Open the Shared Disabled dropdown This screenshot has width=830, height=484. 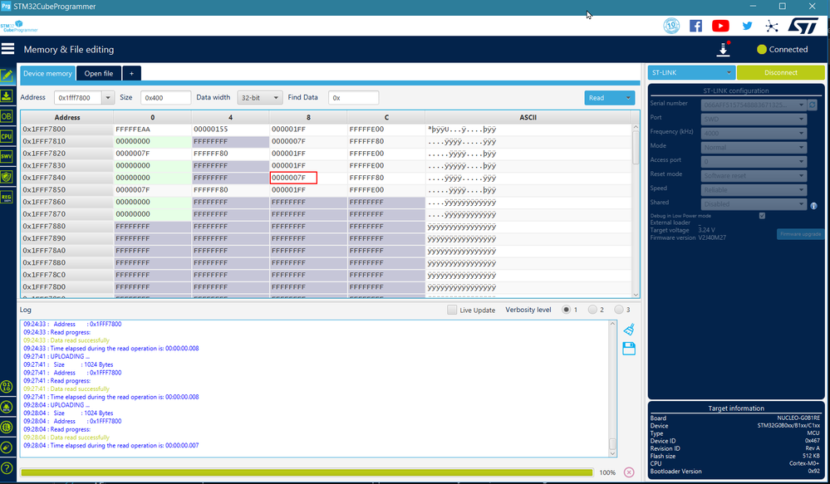[x=754, y=203]
